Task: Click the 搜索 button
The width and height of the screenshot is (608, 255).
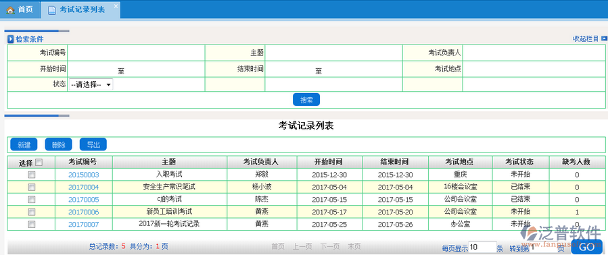Action: point(306,100)
